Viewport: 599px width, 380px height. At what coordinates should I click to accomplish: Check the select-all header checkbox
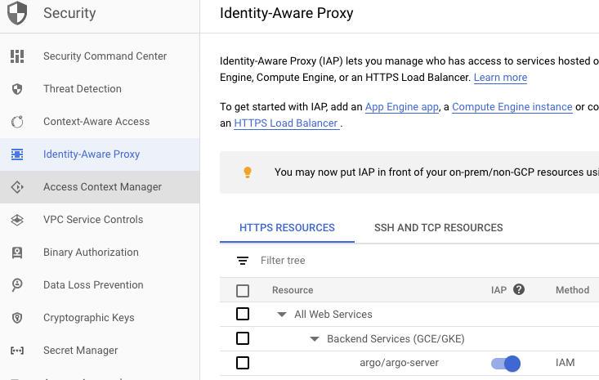coord(243,290)
